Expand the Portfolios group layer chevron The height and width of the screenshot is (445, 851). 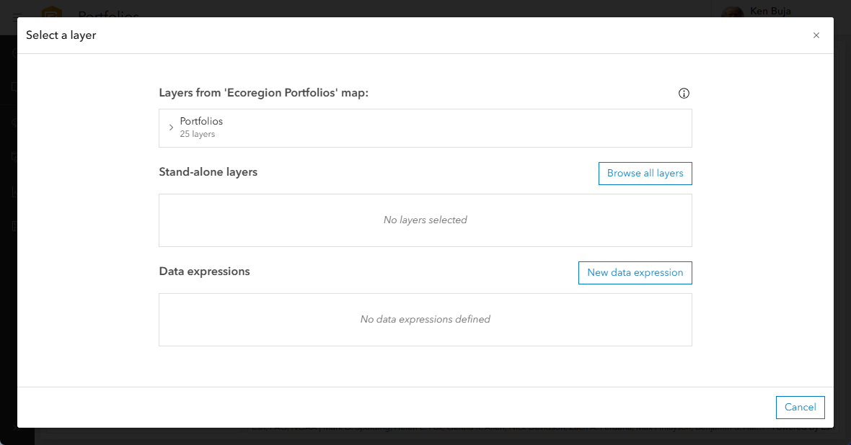(x=171, y=127)
